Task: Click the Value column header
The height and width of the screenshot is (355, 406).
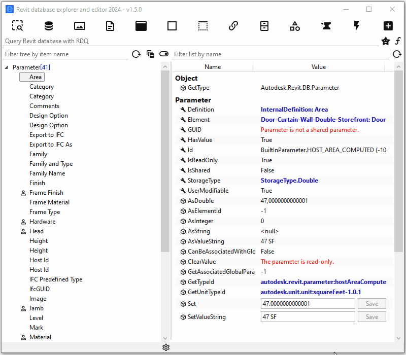Action: (x=319, y=67)
